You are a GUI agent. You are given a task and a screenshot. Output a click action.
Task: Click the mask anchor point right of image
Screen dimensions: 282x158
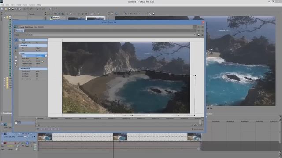pos(195,75)
